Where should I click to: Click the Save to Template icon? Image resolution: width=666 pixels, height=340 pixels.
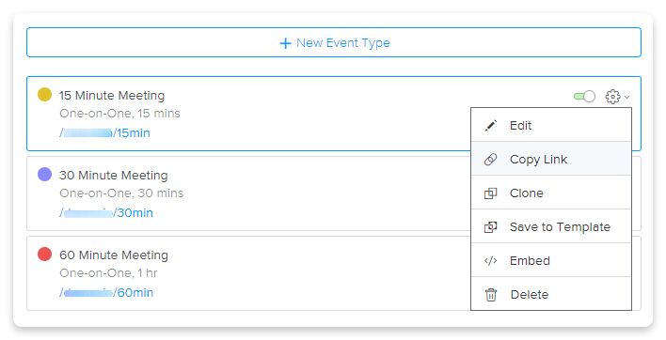491,227
